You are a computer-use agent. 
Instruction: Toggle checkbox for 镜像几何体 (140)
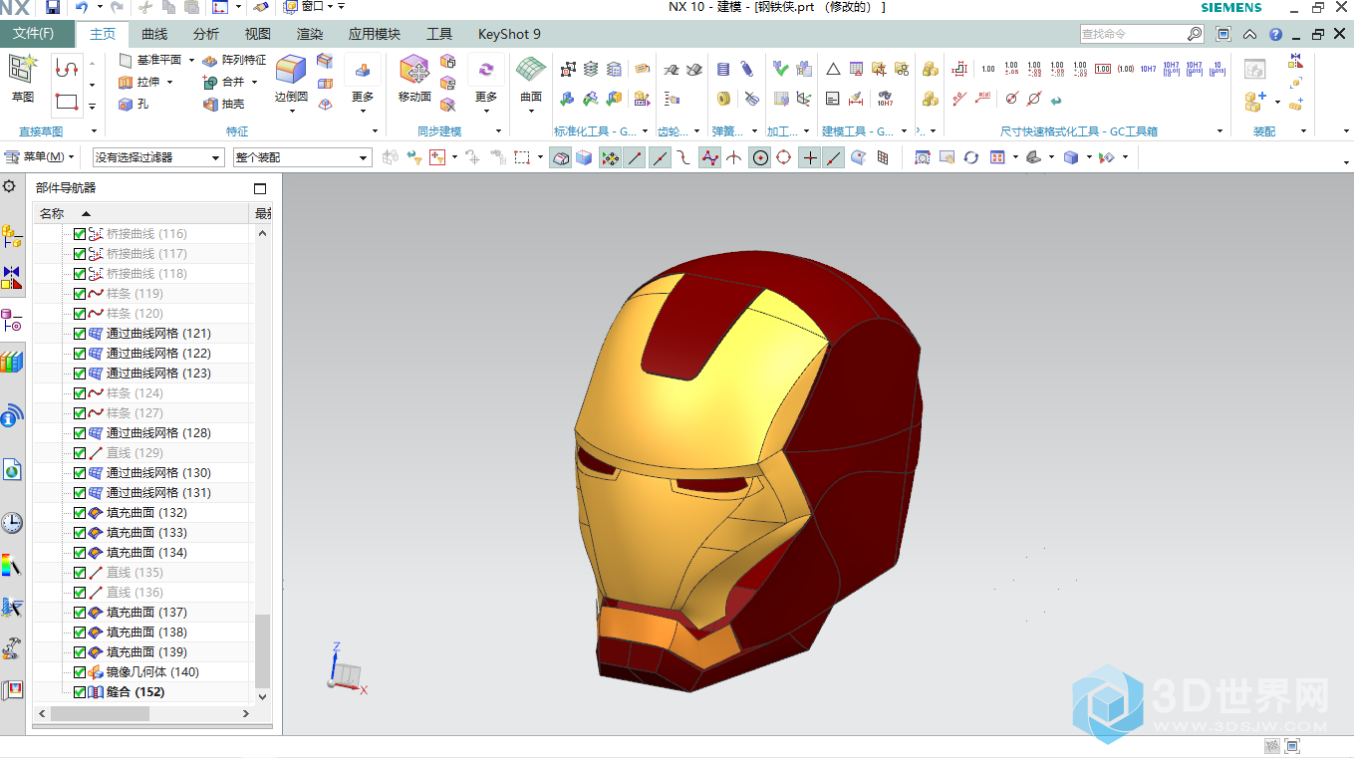[x=80, y=672]
